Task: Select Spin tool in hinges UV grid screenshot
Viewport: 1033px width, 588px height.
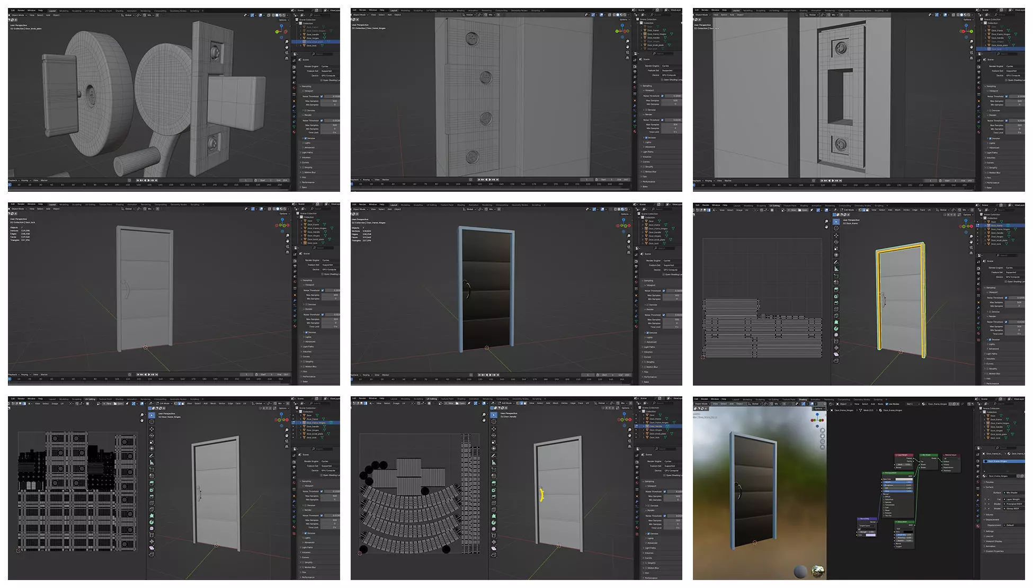Action: point(152,522)
